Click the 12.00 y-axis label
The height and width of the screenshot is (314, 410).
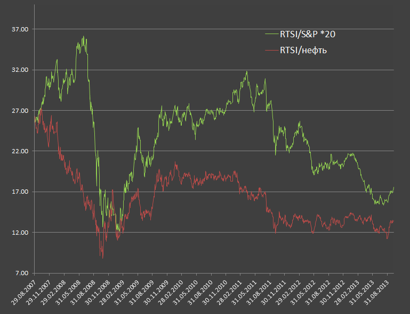coord(19,233)
